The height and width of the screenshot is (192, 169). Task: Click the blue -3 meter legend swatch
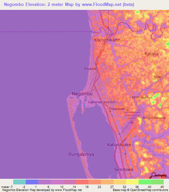(x=32, y=182)
